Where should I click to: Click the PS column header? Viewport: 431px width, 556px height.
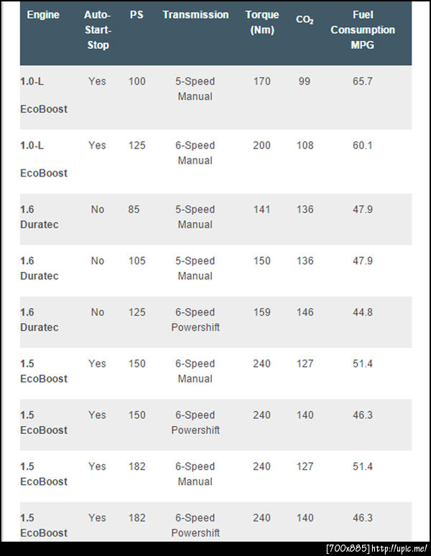(x=136, y=15)
